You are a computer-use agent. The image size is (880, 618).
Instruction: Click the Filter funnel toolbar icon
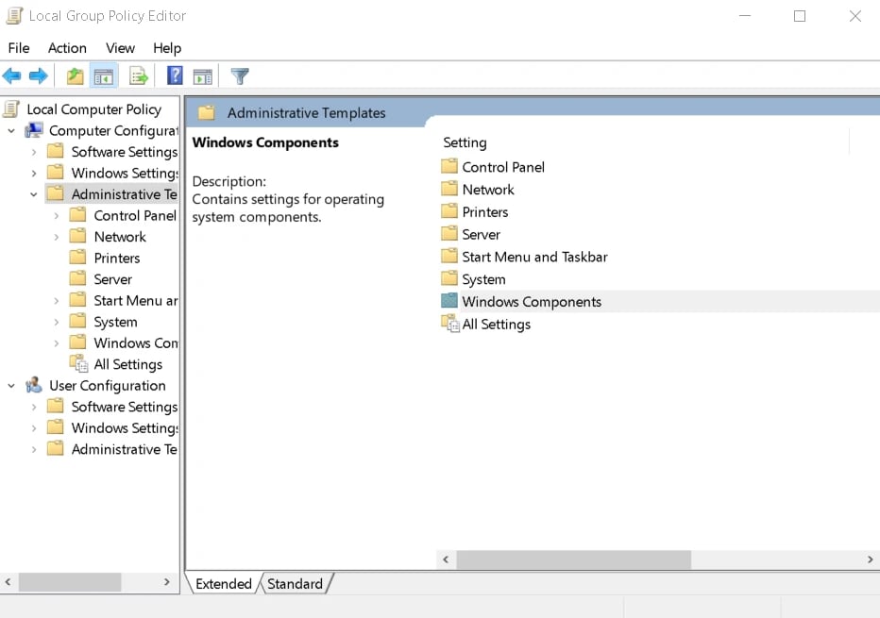point(240,75)
